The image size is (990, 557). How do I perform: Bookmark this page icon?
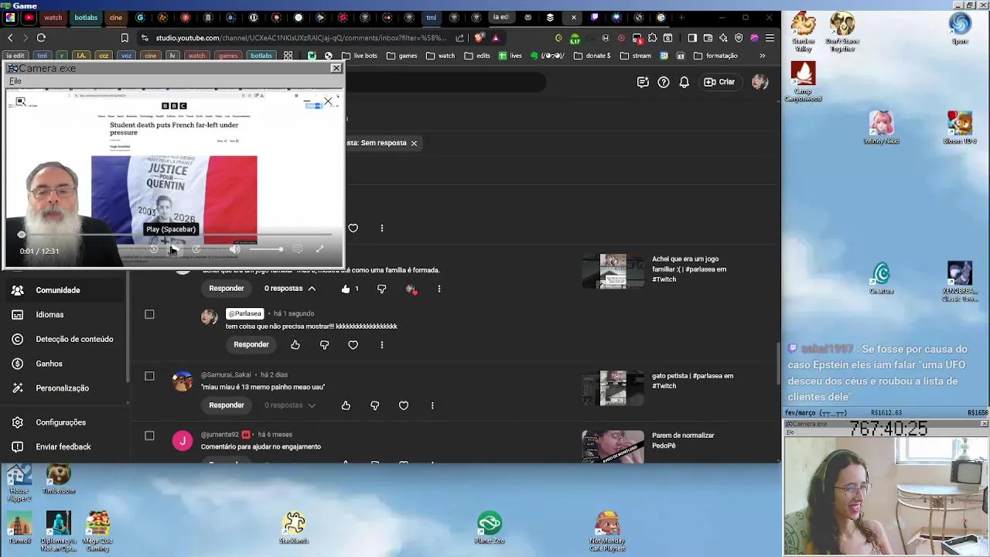125,38
